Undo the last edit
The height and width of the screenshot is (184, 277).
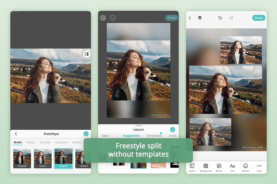point(220,18)
